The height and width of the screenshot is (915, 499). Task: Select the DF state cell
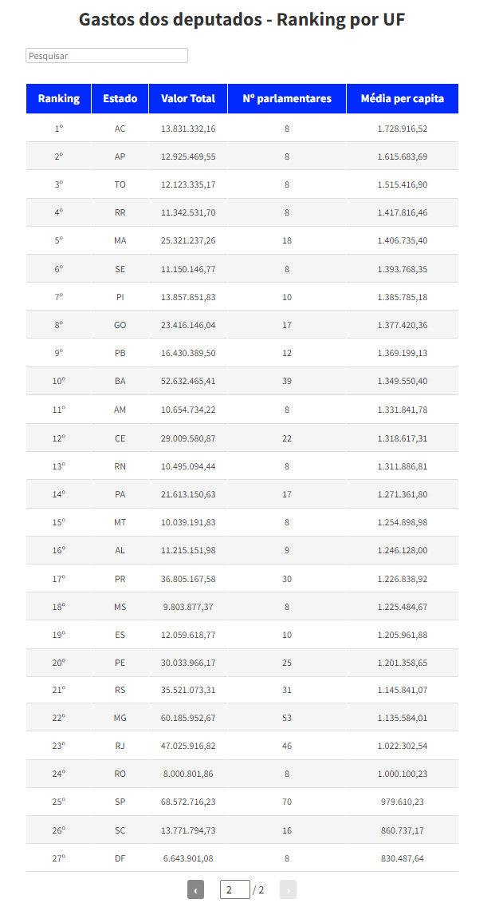120,858
